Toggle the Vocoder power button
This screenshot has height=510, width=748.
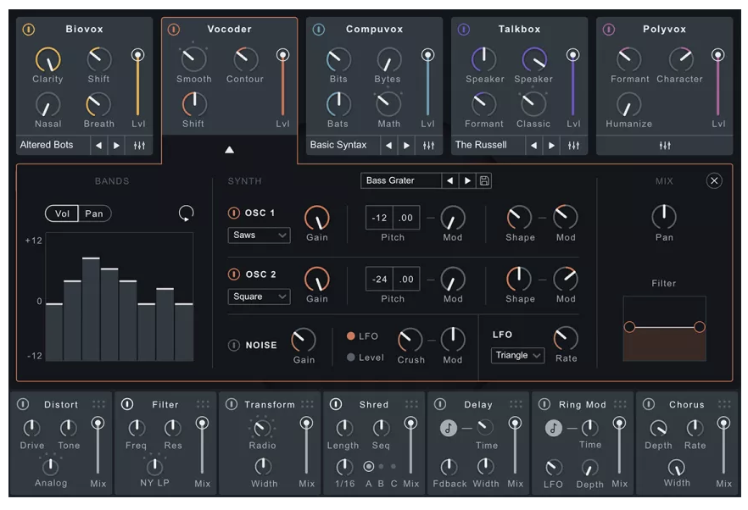(174, 28)
